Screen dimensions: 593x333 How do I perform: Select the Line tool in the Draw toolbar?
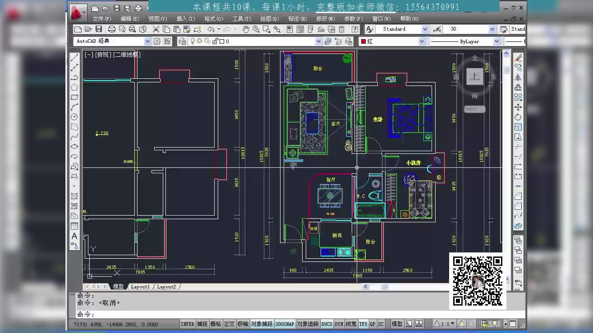tap(74, 58)
